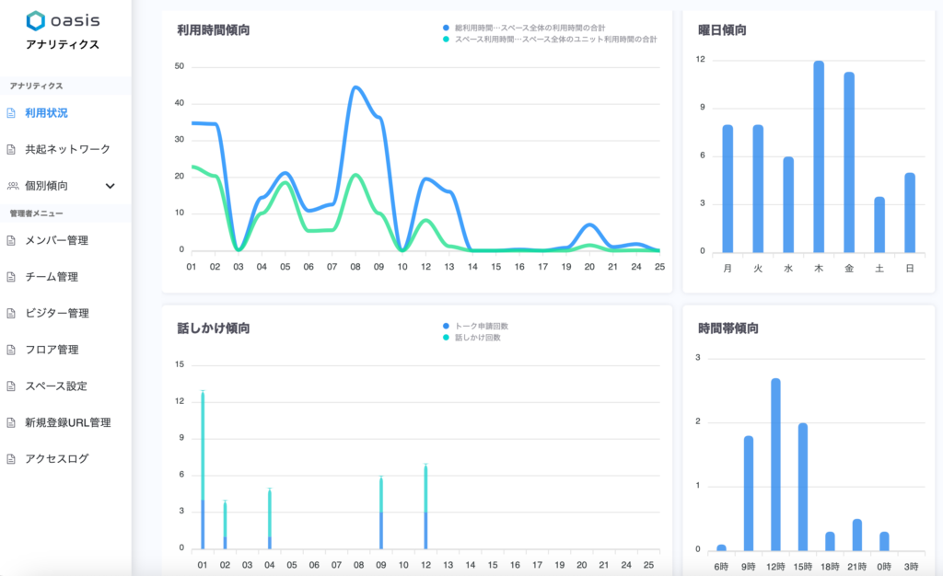The width and height of the screenshot is (943, 576).
Task: Click the document icon beside ビジター管理
Action: coord(12,314)
